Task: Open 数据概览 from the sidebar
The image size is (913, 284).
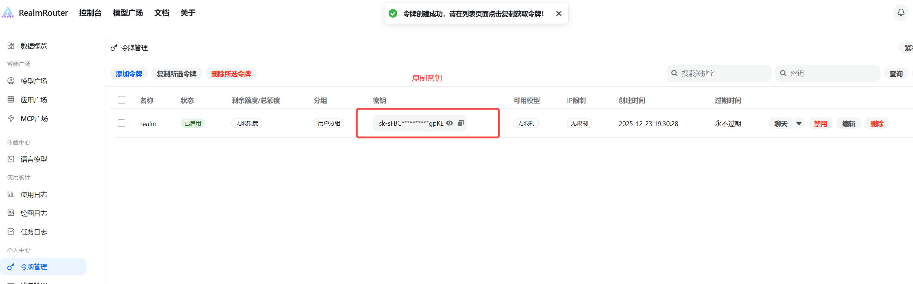Action: pyautogui.click(x=34, y=46)
